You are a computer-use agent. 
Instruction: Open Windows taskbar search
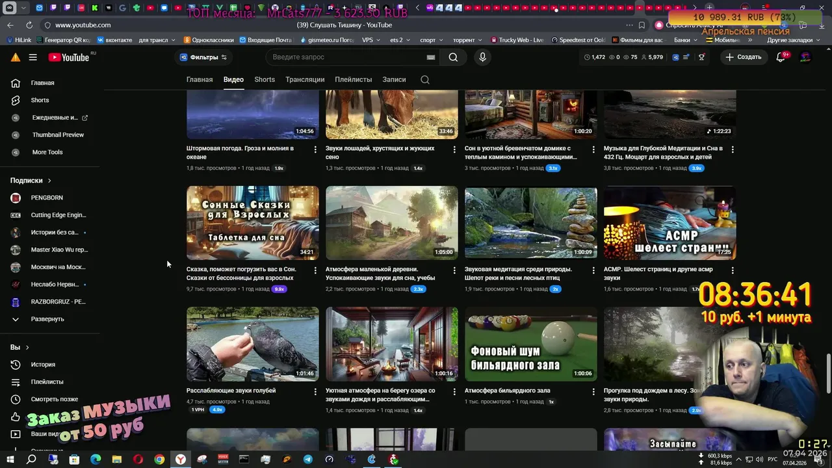click(31, 460)
